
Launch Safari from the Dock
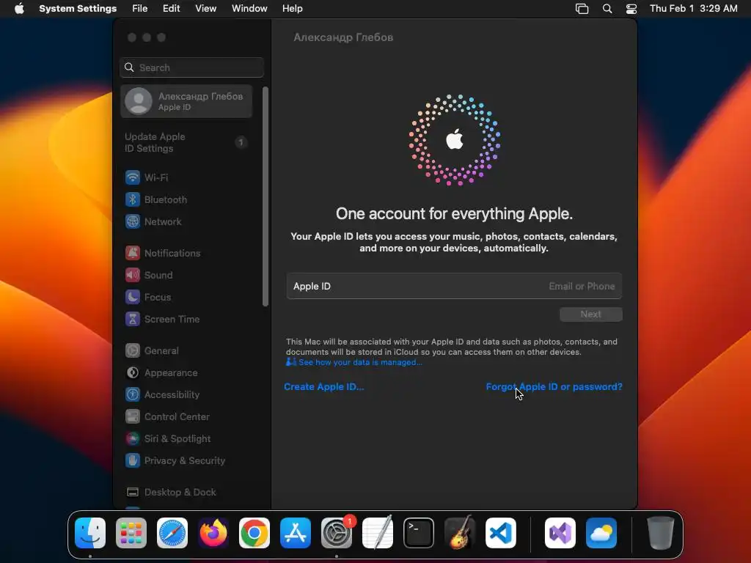tap(172, 533)
